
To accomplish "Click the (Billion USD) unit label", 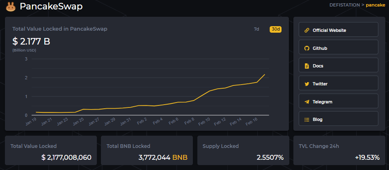I will point(24,50).
